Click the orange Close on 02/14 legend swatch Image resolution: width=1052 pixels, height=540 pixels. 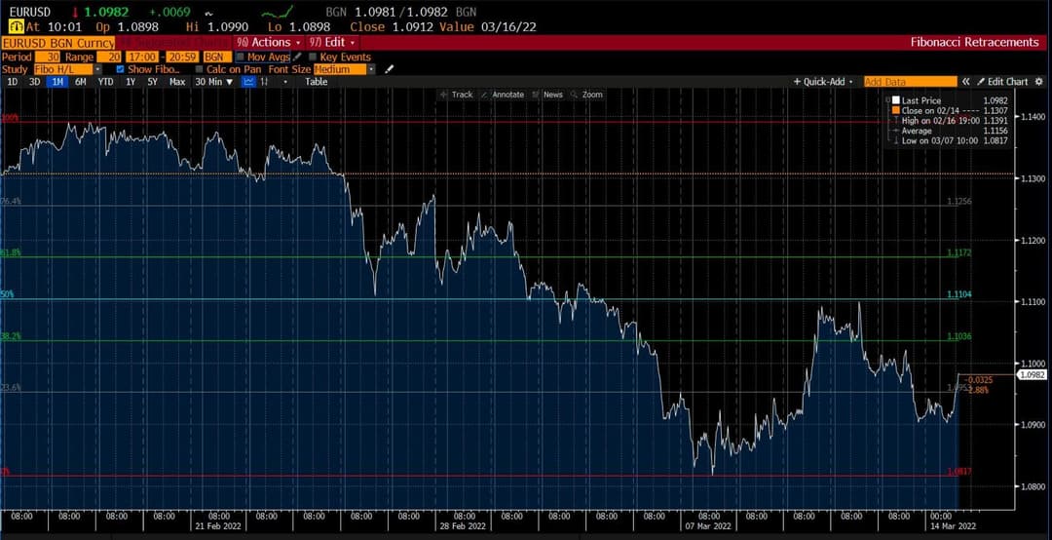click(x=896, y=110)
